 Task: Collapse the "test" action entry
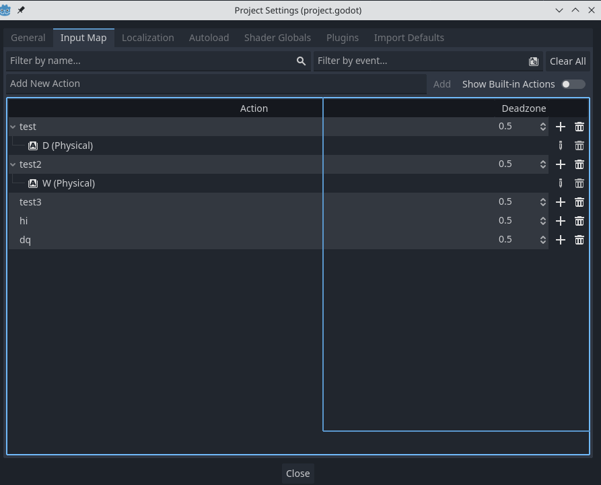[12, 127]
